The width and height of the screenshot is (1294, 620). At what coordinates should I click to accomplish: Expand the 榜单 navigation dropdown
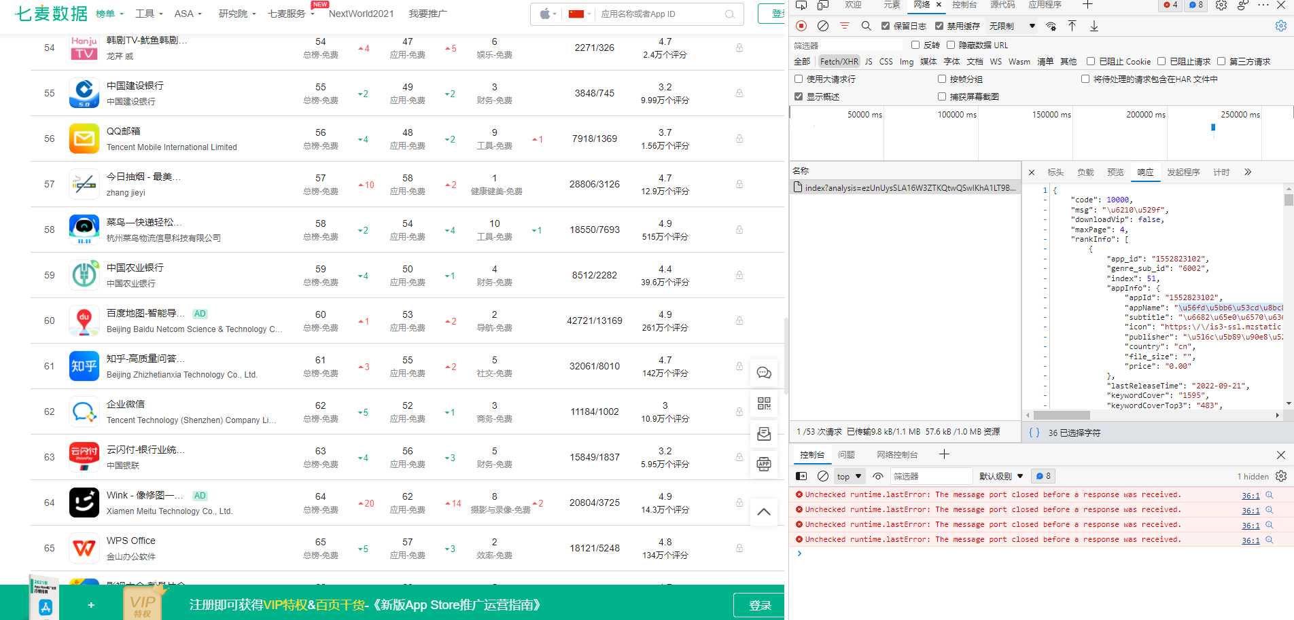point(110,14)
